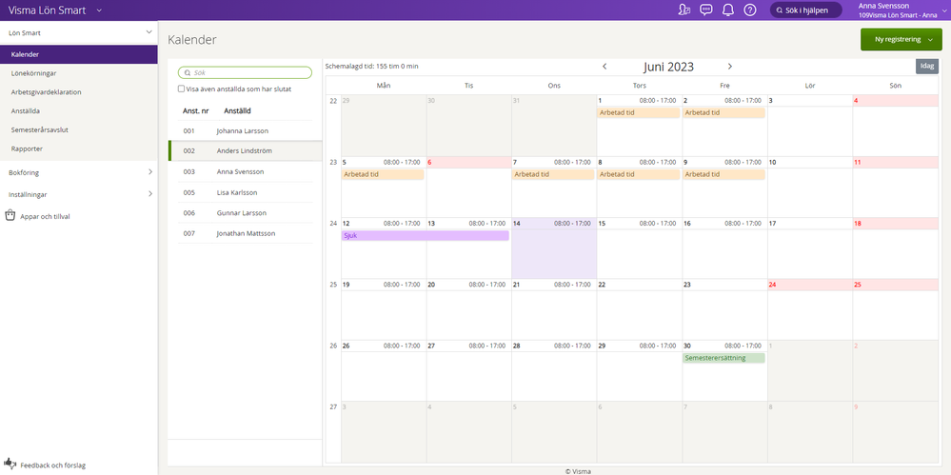Viewport: 951px width, 475px height.
Task: Open the green Semesterersättning entry on June 30
Action: [x=723, y=358]
